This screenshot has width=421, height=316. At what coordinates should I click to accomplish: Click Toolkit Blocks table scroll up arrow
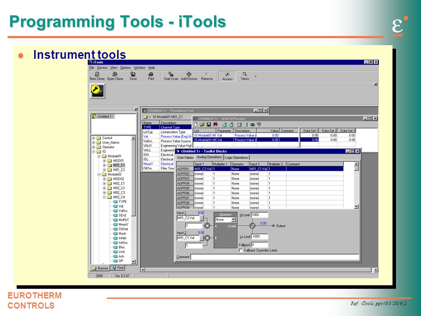(356, 164)
